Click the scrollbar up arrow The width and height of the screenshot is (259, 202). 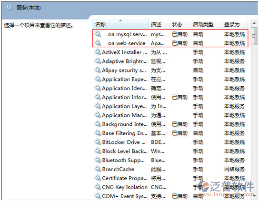(254, 23)
